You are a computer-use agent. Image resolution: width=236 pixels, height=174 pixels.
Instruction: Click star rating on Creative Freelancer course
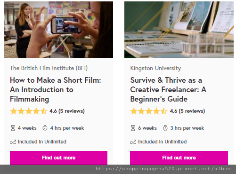[x=149, y=111]
